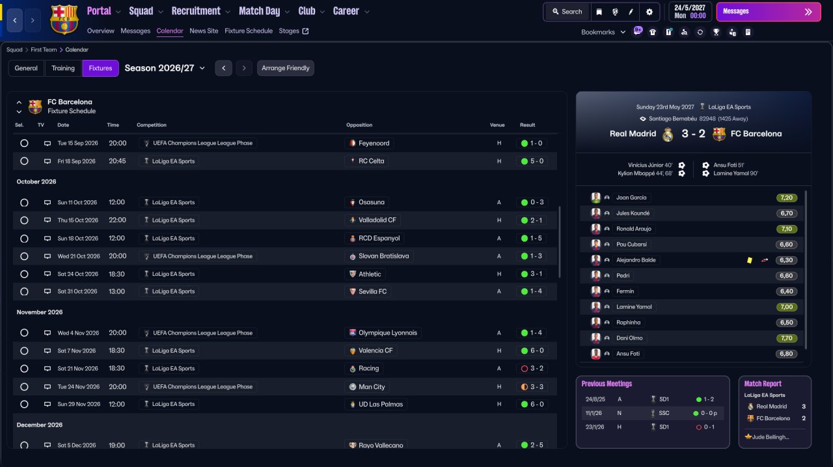Select the radio button for the Osasuna fixture
Image resolution: width=833 pixels, height=467 pixels.
[24, 202]
